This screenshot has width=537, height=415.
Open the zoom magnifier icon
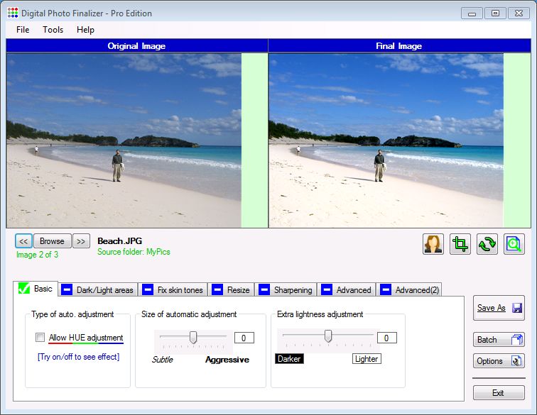(x=514, y=244)
